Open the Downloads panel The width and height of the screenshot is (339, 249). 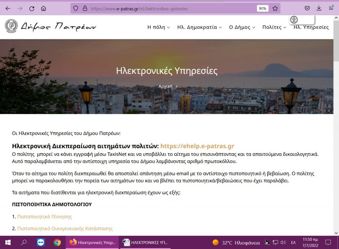pos(318,9)
